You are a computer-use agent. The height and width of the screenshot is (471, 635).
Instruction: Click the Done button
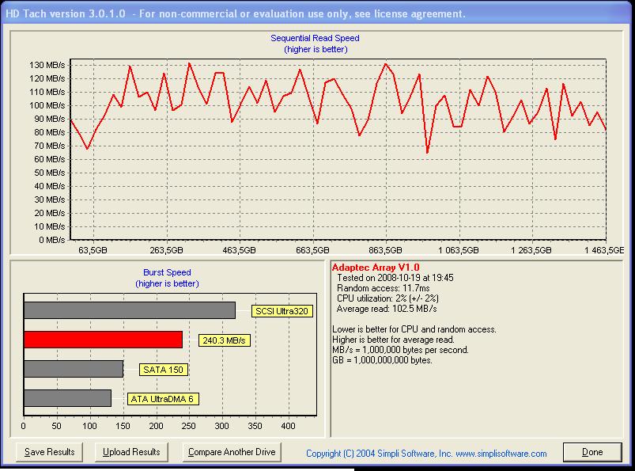click(592, 452)
